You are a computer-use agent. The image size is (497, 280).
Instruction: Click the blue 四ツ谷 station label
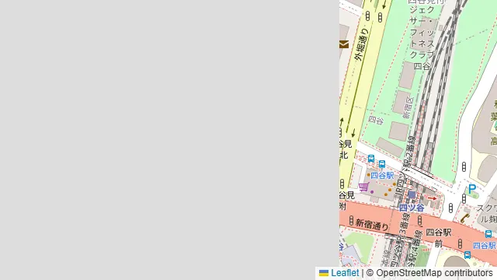coord(412,208)
